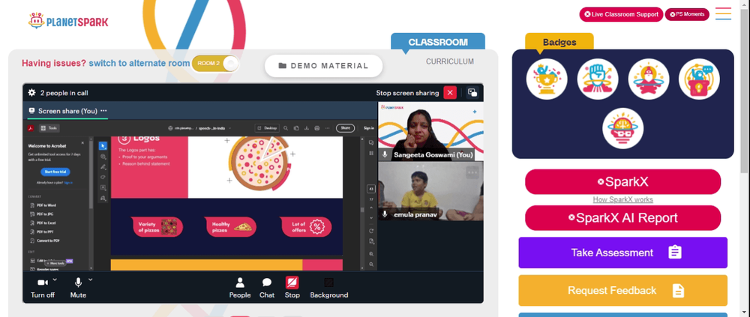This screenshot has width=750, height=317.
Task: Expand microphone options chevron
Action: (x=91, y=280)
